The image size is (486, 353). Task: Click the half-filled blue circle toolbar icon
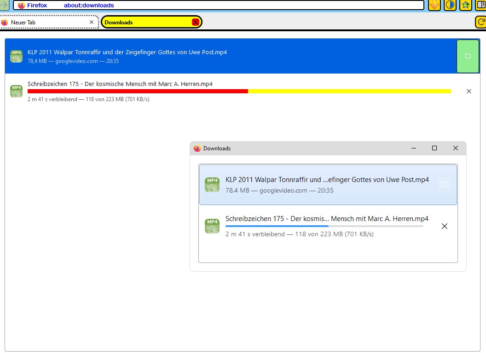point(450,5)
